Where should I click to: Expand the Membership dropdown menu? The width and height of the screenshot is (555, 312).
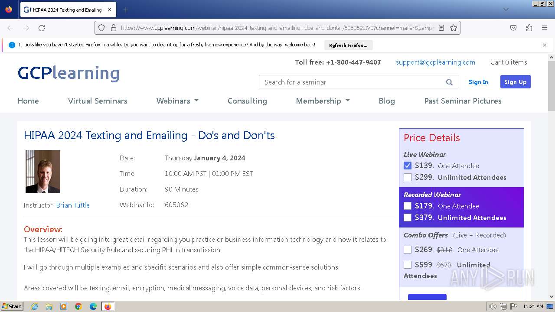[323, 101]
